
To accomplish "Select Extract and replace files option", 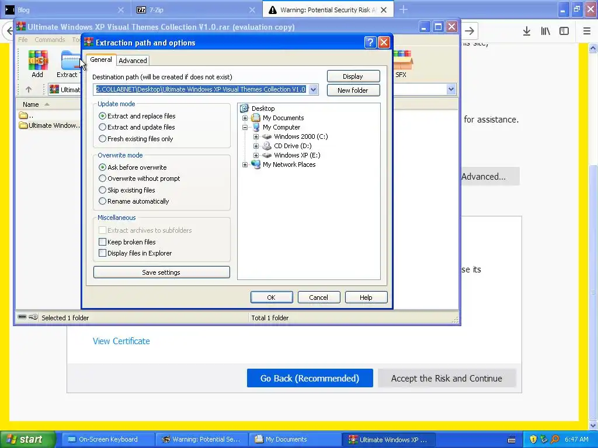I will (x=137, y=116).
